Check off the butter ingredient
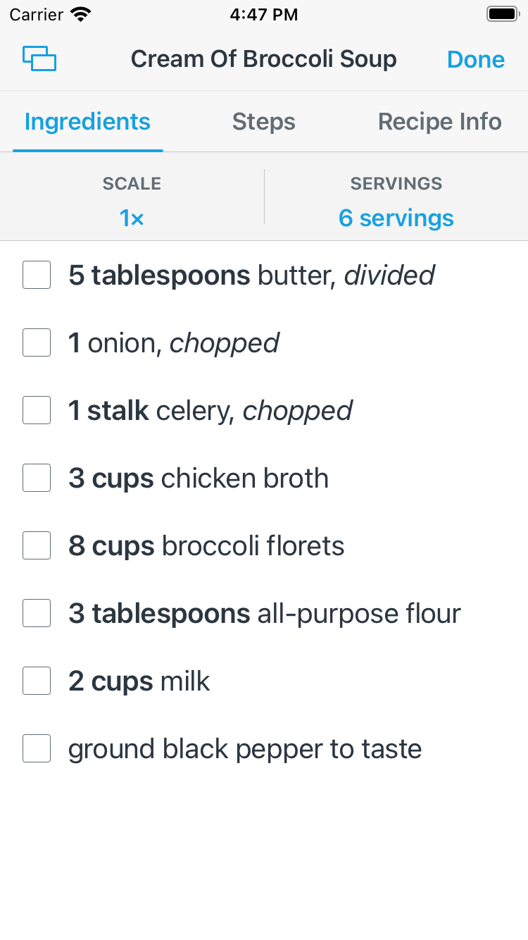 point(37,275)
